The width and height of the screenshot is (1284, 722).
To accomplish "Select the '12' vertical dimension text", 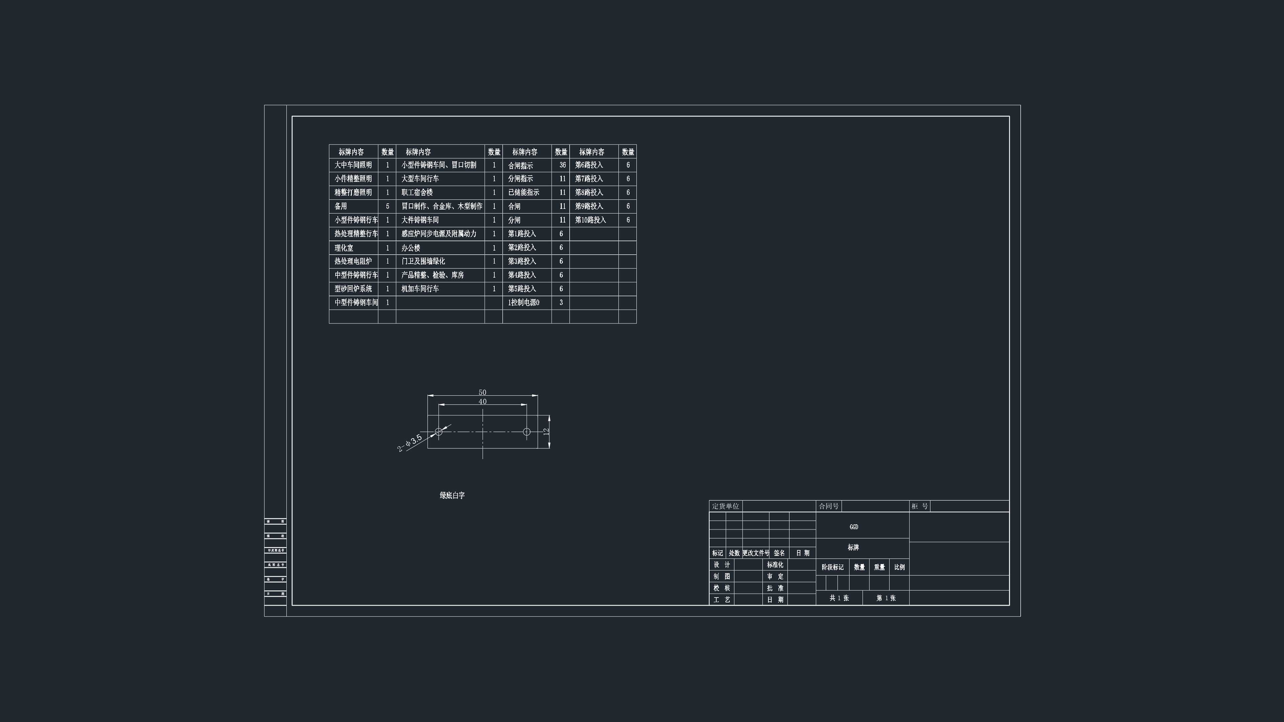I will tap(546, 432).
